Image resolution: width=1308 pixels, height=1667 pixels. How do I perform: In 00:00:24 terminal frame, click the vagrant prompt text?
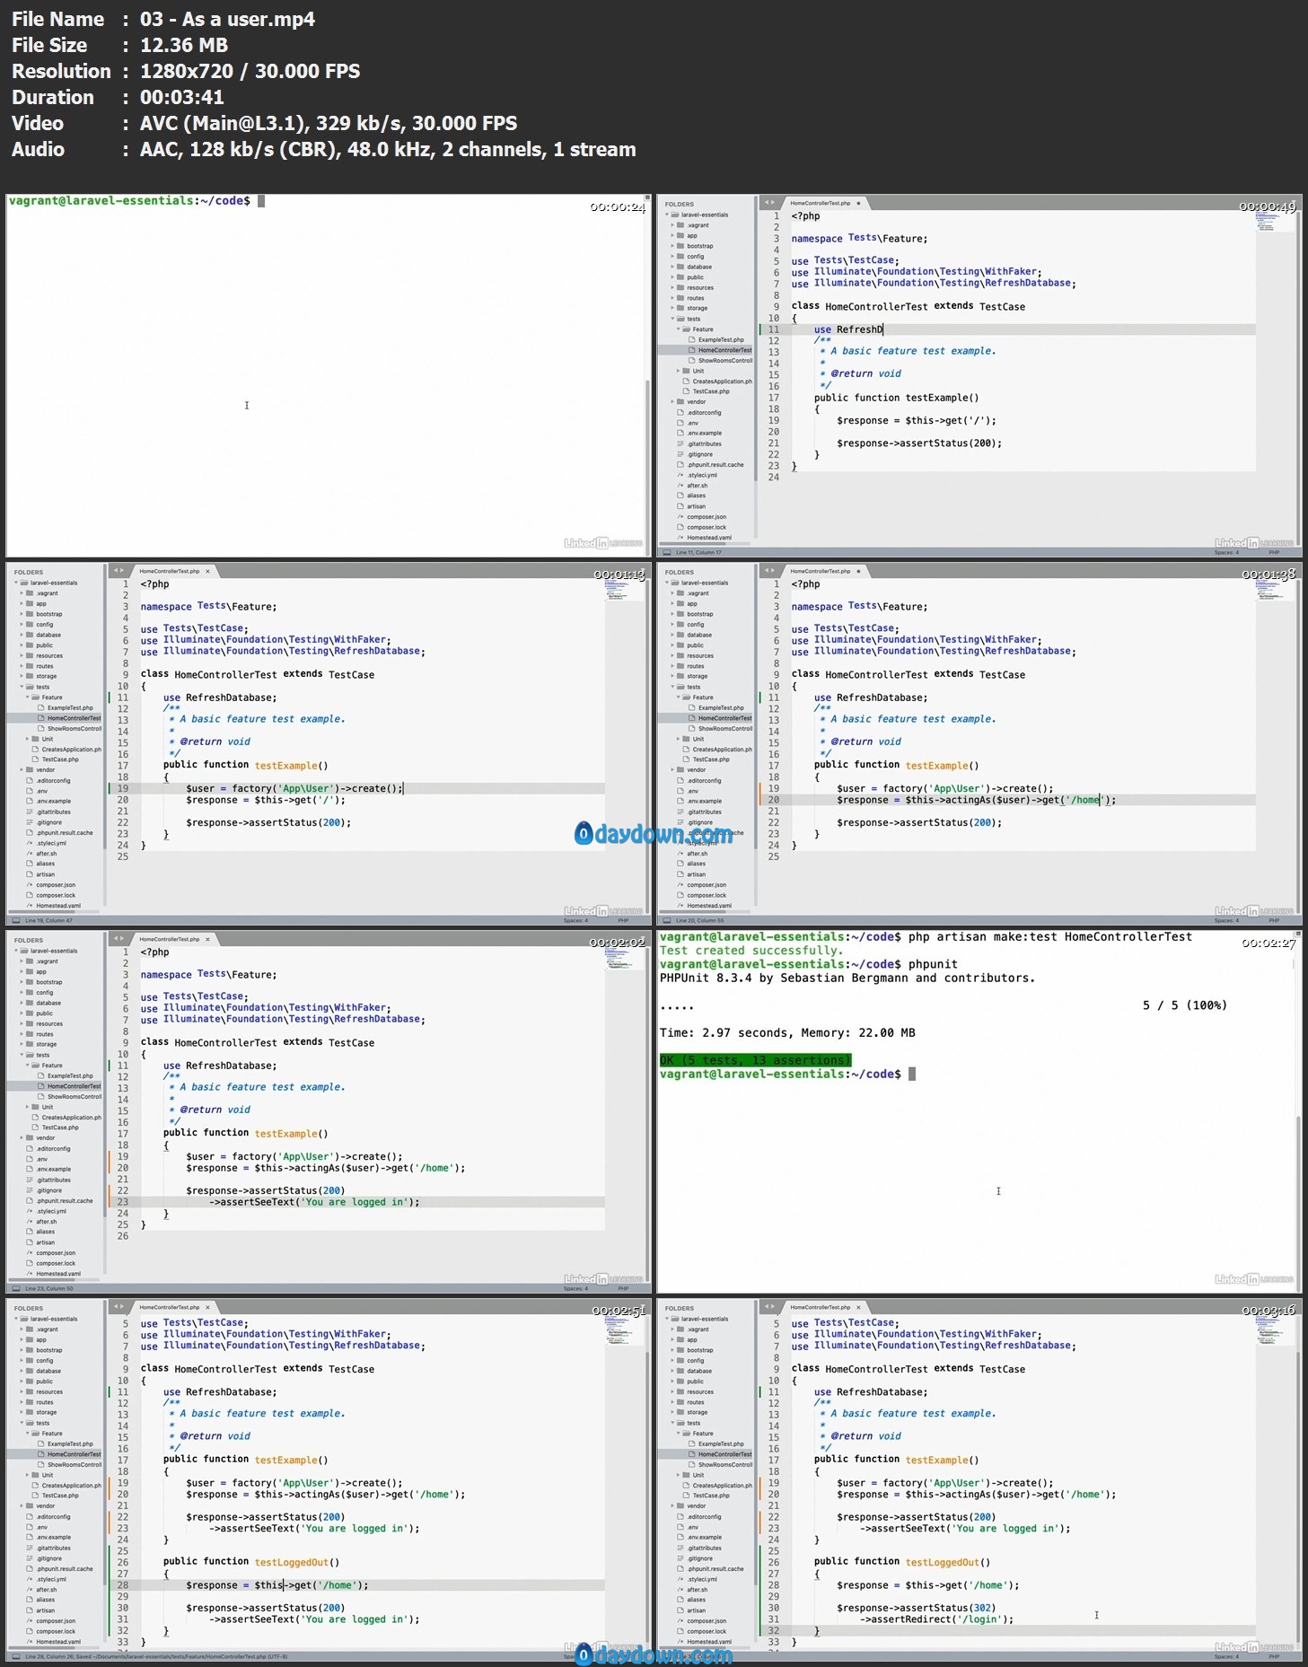pos(129,201)
